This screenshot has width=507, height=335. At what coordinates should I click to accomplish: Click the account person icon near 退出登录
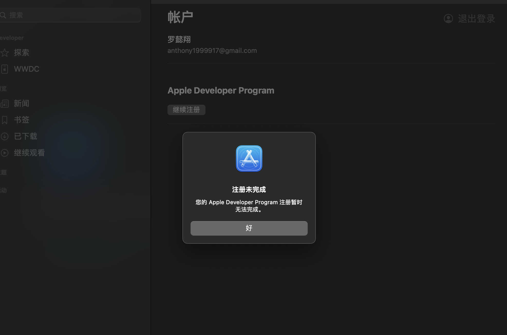[448, 18]
